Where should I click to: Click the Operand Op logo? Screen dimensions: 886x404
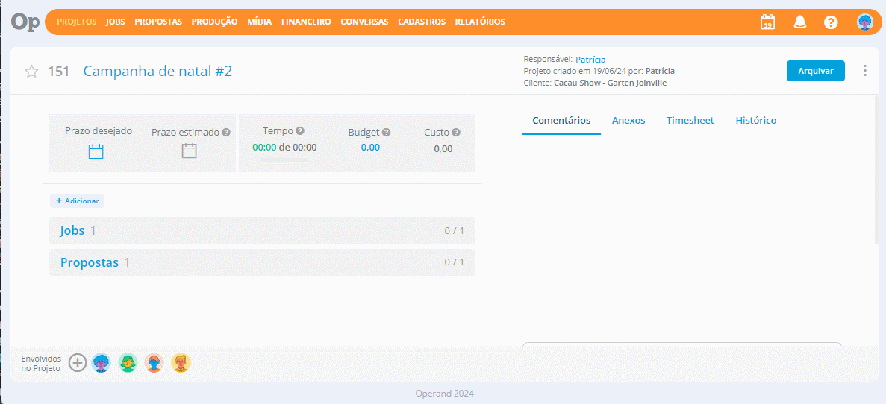point(25,22)
